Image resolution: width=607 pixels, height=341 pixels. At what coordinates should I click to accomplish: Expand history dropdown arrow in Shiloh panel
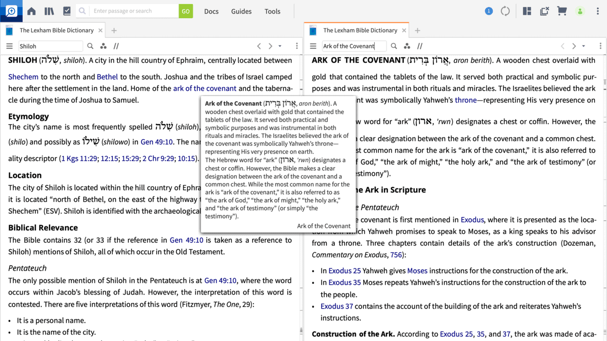tap(280, 46)
